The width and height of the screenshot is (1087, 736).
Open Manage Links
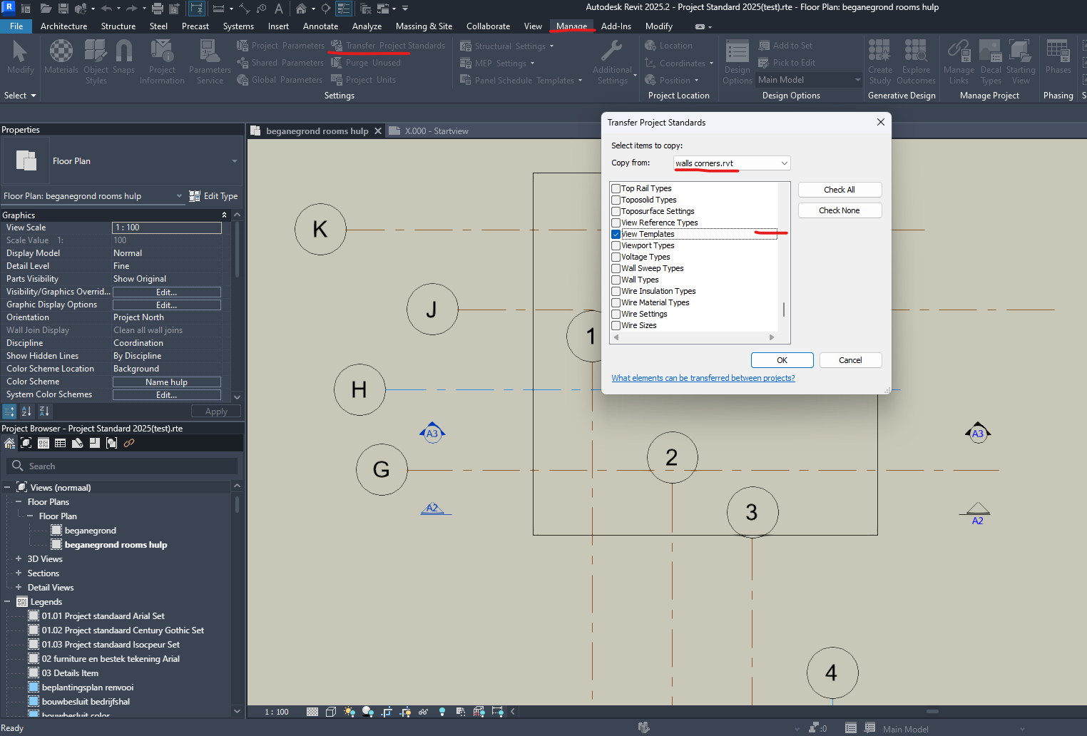coord(959,61)
